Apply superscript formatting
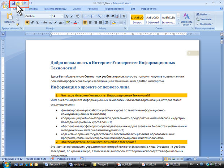 coord(55,22)
